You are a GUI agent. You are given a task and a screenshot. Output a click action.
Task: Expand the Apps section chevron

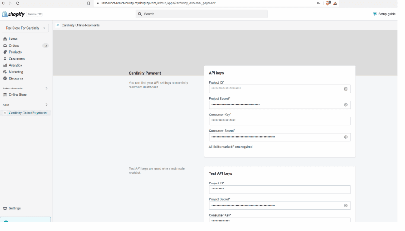pyautogui.click(x=47, y=105)
